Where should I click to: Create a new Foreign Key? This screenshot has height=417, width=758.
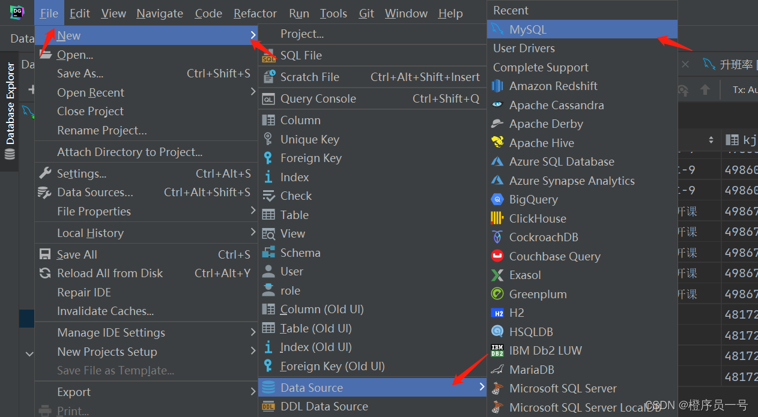[372, 158]
